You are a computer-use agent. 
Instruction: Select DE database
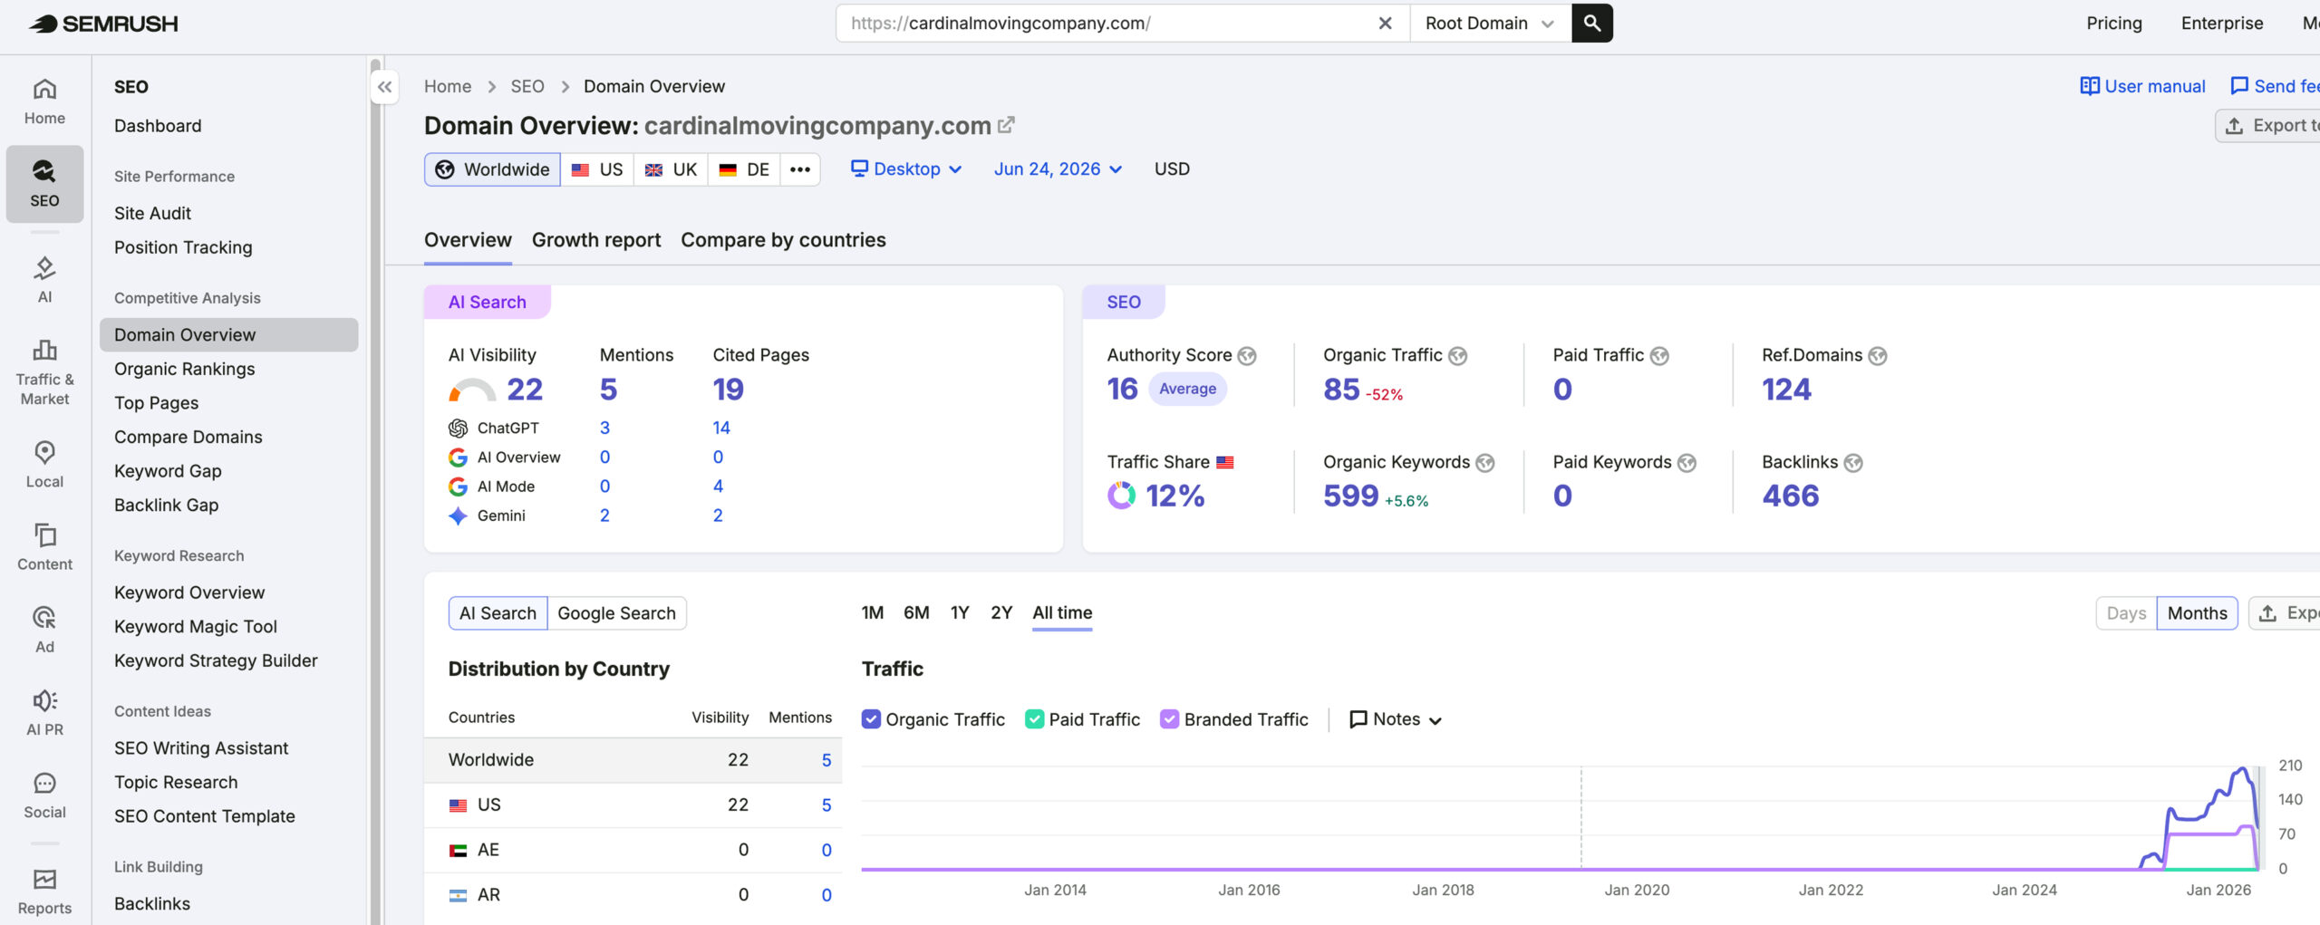744,169
